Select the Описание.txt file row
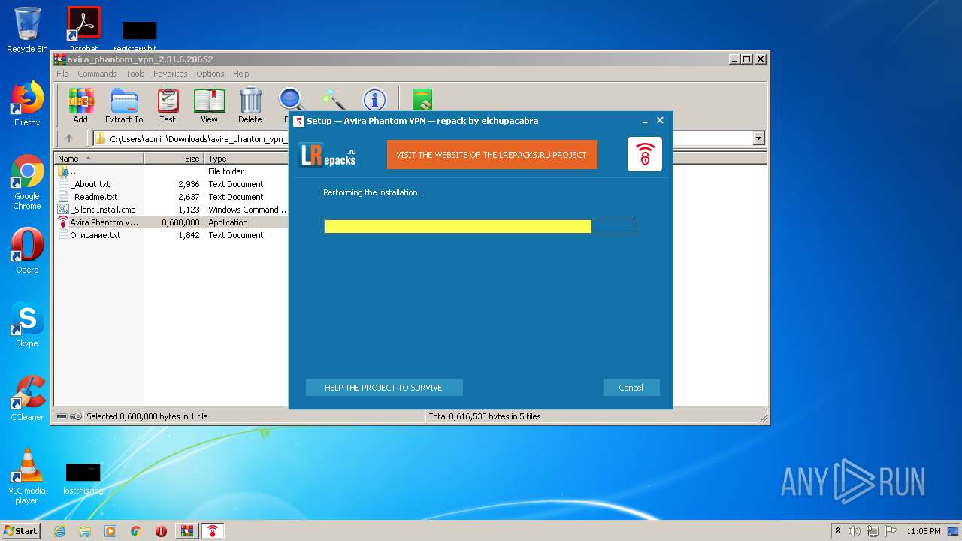The height and width of the screenshot is (541, 962). (171, 235)
